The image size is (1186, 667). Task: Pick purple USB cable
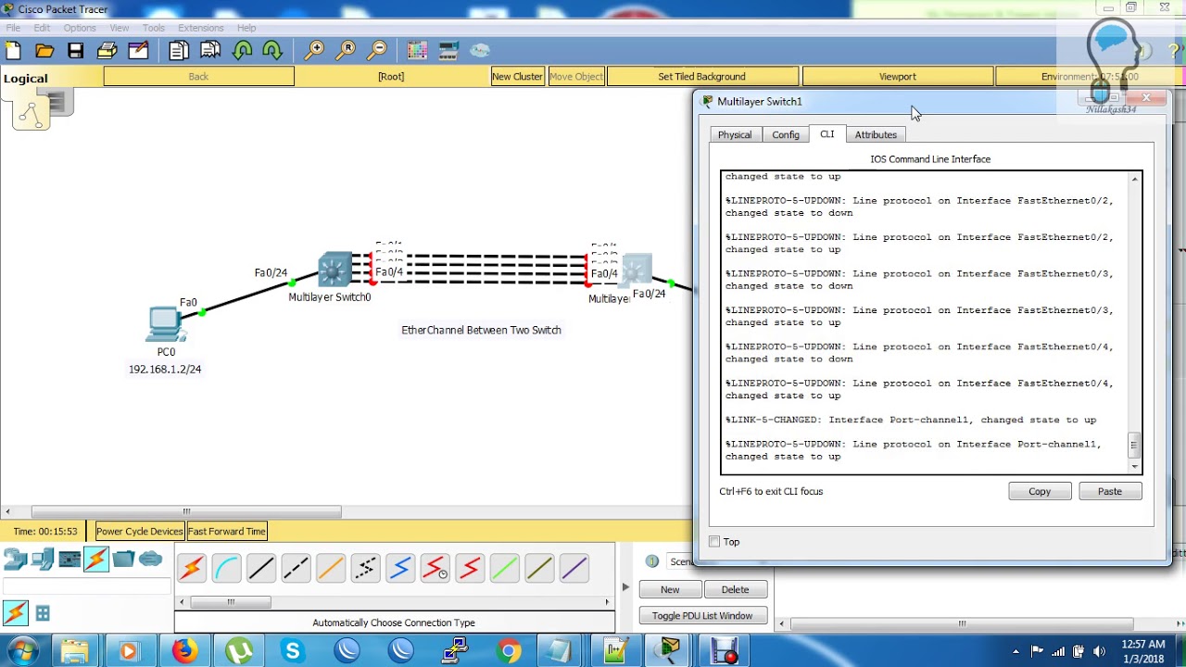tap(574, 568)
